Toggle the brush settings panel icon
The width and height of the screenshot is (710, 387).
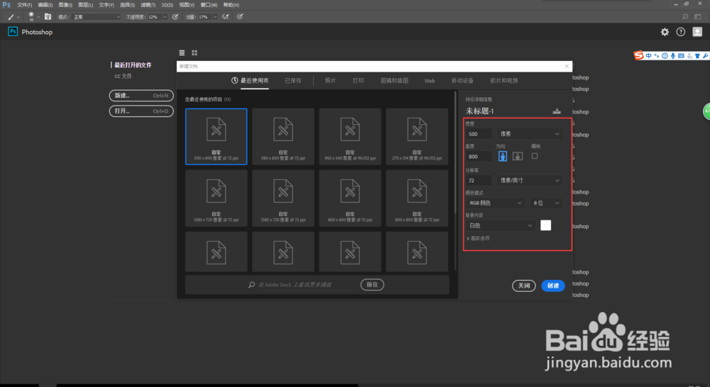coord(48,17)
